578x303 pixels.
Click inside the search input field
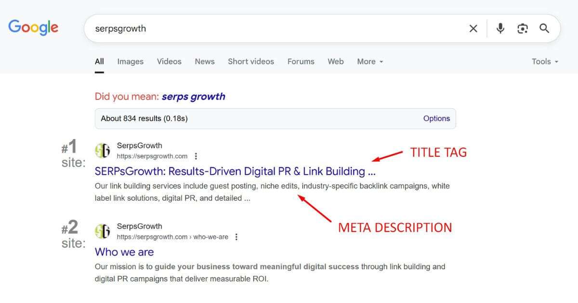[x=241, y=28]
